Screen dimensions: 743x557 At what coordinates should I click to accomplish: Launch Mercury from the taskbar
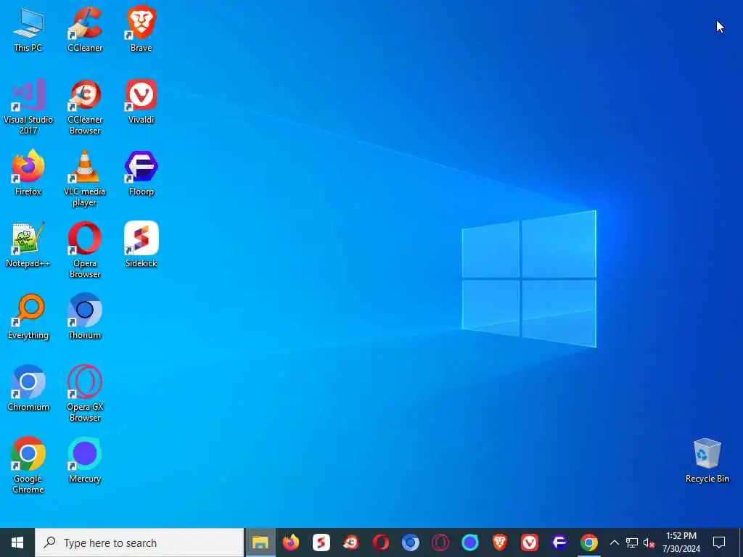[470, 542]
